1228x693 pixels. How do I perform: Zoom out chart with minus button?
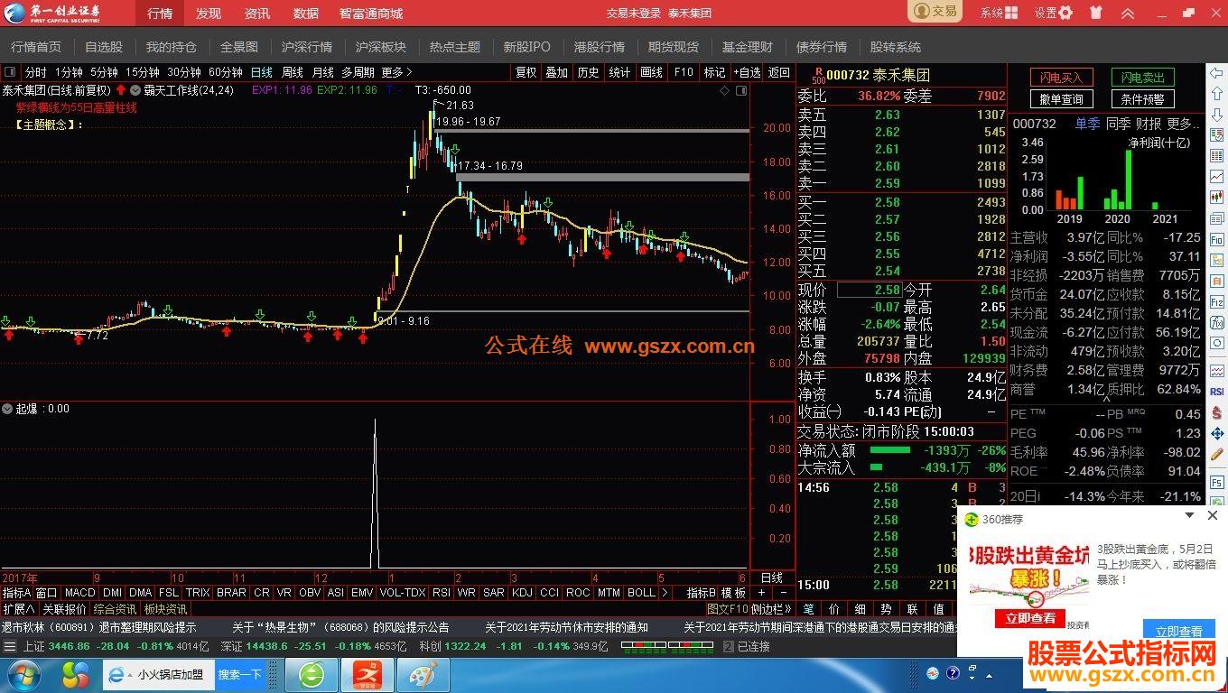tap(783, 593)
